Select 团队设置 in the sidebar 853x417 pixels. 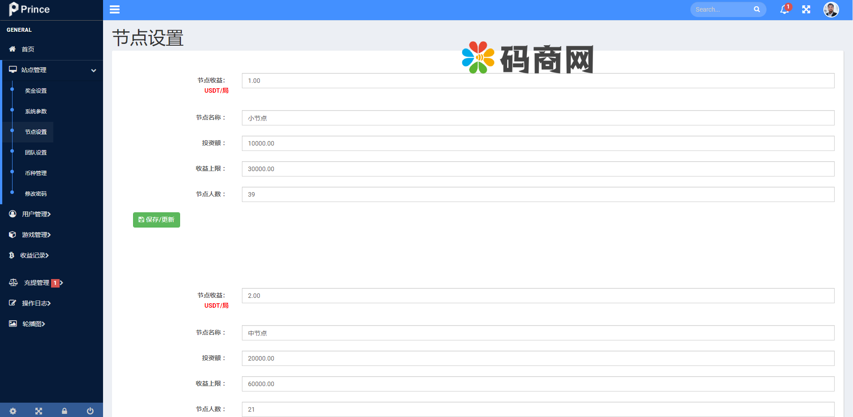[36, 152]
